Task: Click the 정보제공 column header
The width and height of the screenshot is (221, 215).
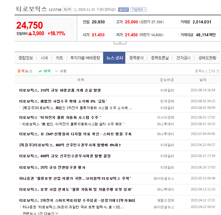Action: (x=167, y=80)
